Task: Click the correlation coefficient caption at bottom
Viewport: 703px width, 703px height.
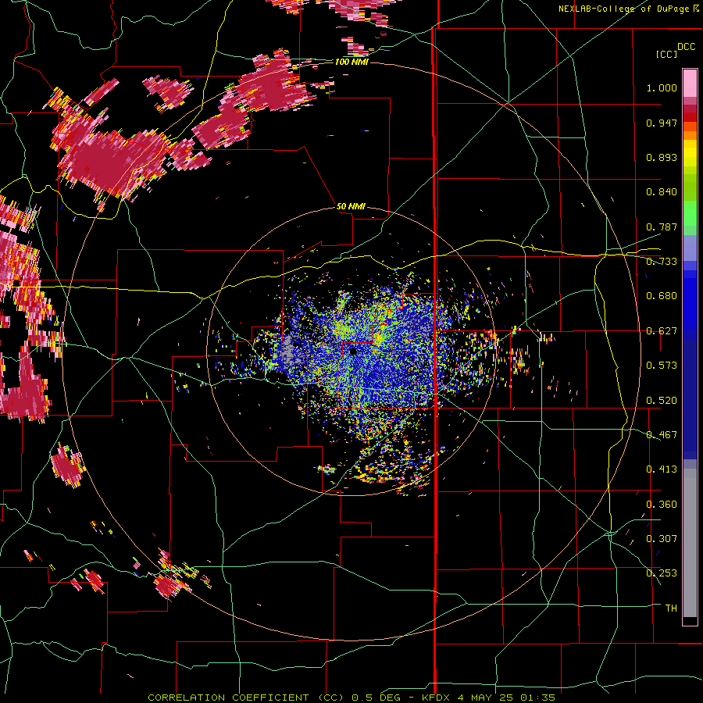Action: pos(351,698)
